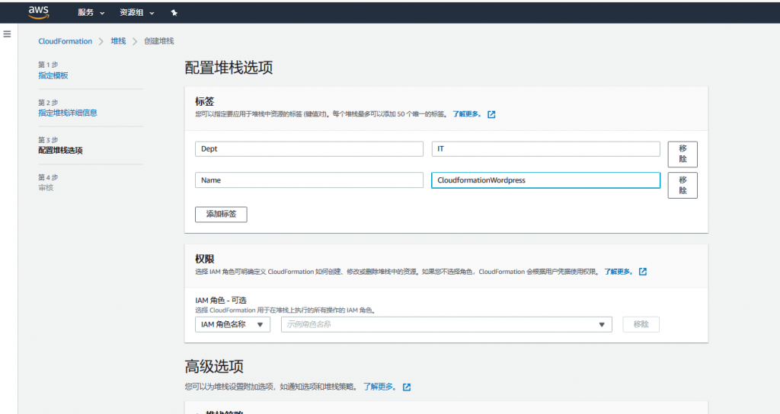
Task: Remove the Dept tag row
Action: coord(682,154)
